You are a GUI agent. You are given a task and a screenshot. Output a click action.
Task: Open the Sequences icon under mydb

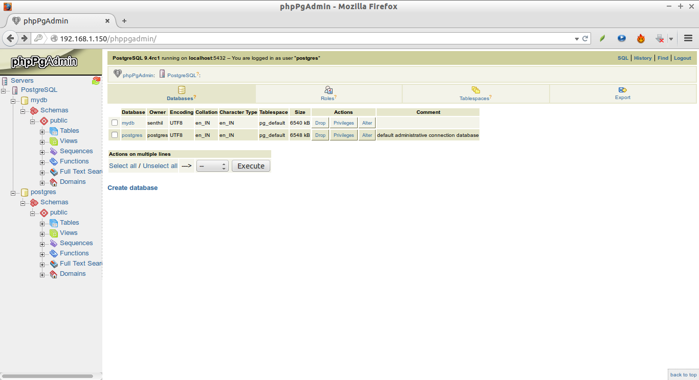[54, 151]
